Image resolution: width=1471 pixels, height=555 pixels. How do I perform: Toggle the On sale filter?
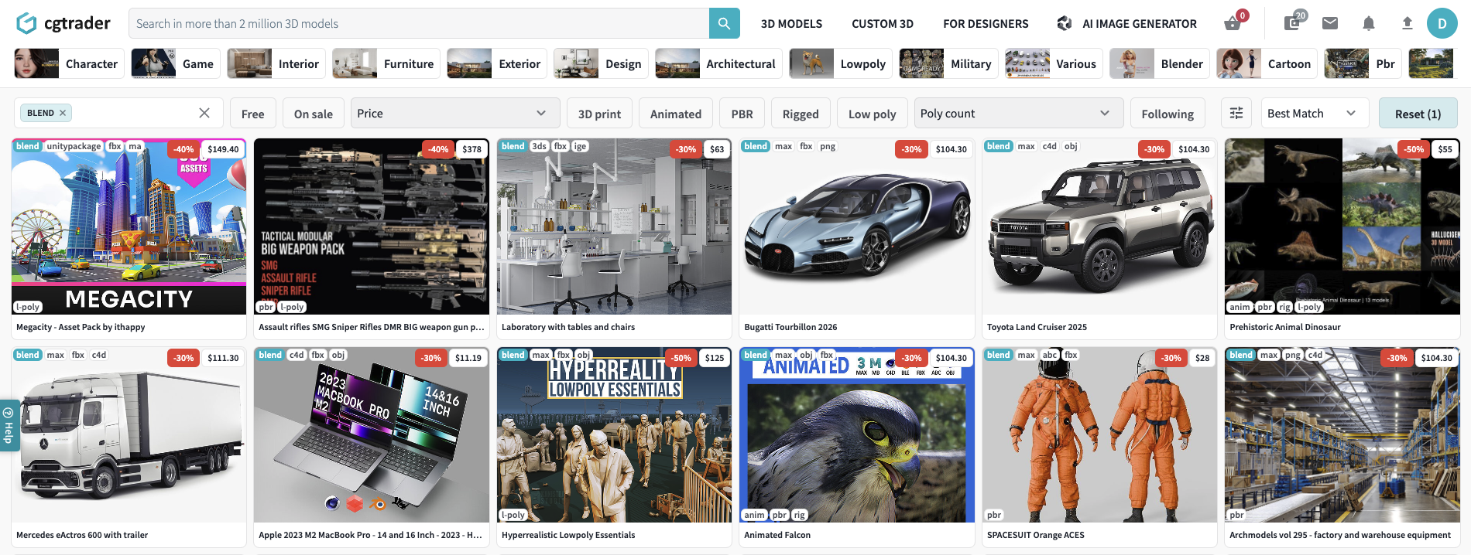click(314, 113)
